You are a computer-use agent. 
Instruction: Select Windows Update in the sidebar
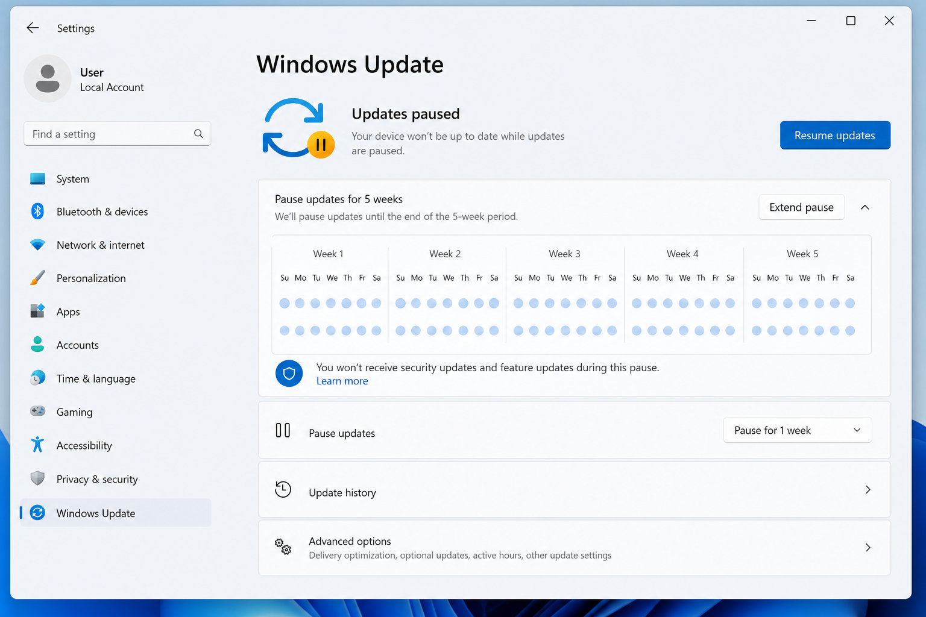click(x=116, y=513)
